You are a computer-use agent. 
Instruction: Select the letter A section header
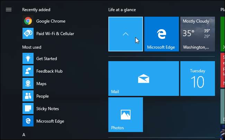tap(24, 135)
